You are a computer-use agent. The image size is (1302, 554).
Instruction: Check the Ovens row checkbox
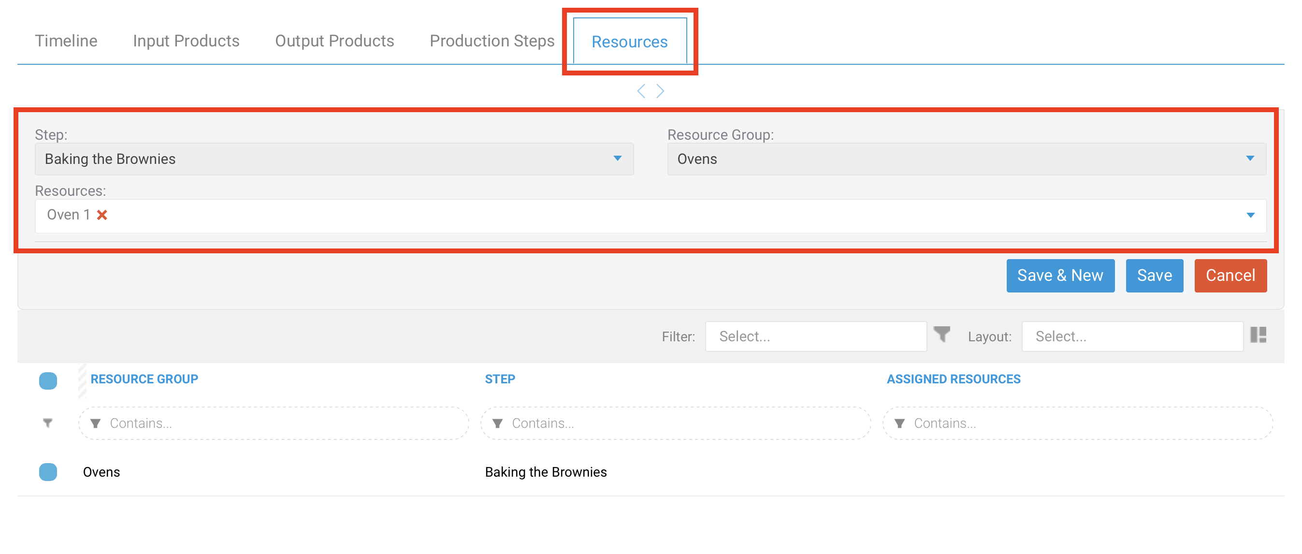[x=48, y=472]
